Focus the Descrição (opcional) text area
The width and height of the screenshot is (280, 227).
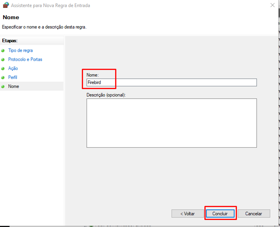tap(172, 123)
